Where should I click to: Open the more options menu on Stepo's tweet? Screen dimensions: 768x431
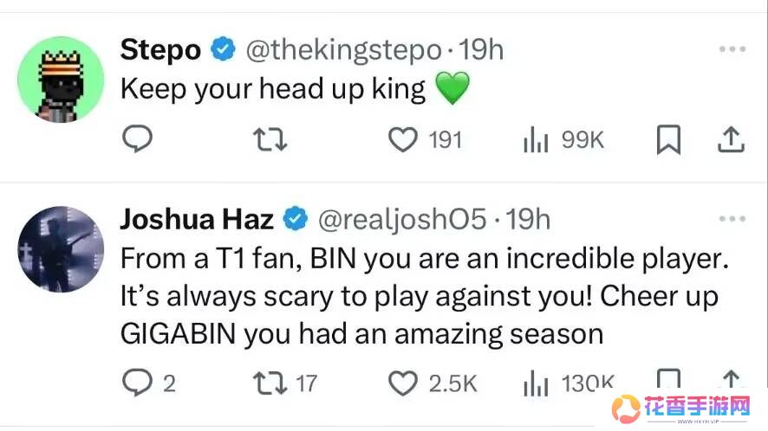click(x=732, y=50)
